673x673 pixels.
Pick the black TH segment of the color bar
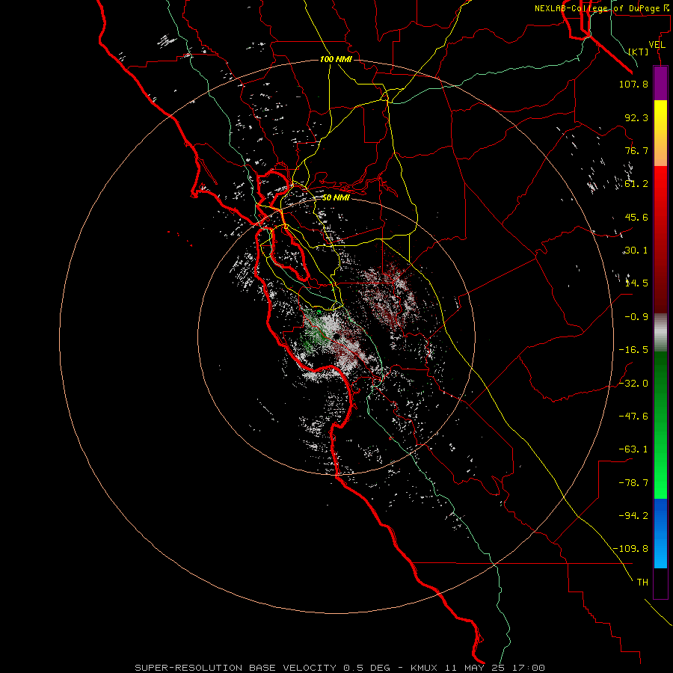pos(660,583)
